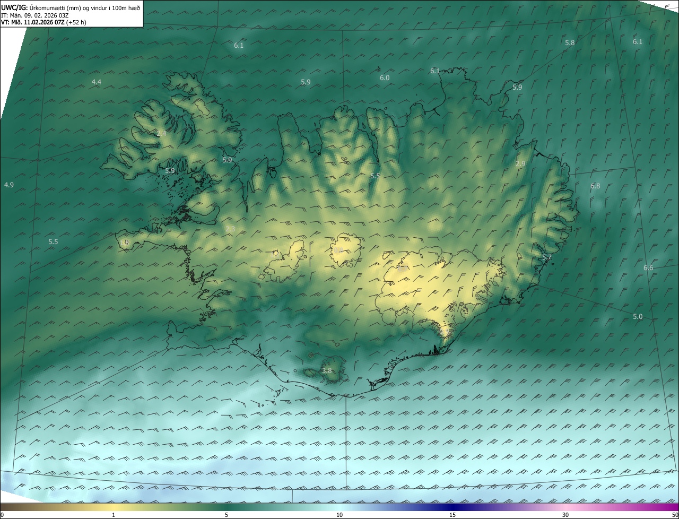Click the pale yellow section of the color bar
679x519 pixels.
[114, 507]
